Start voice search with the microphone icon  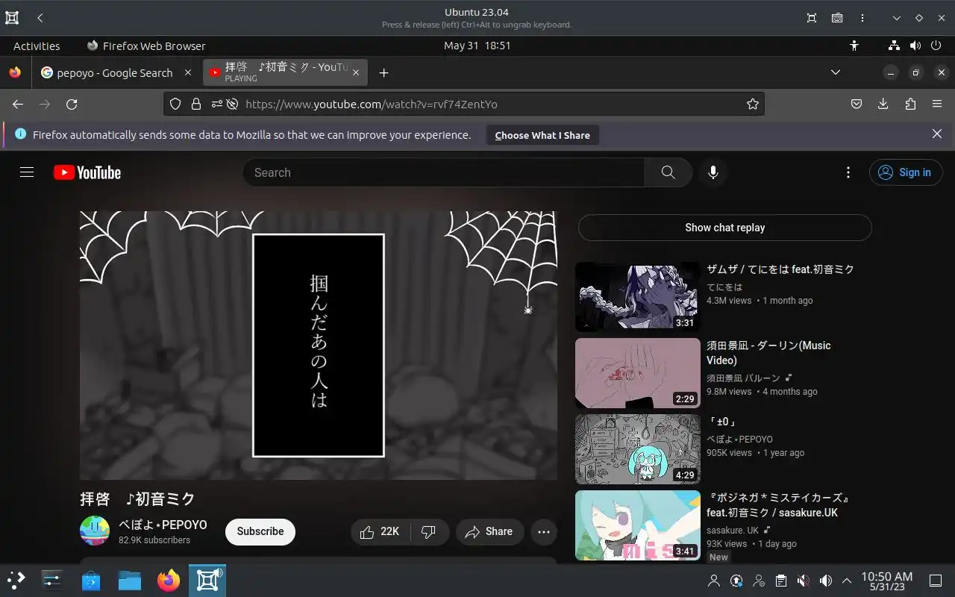coord(713,172)
